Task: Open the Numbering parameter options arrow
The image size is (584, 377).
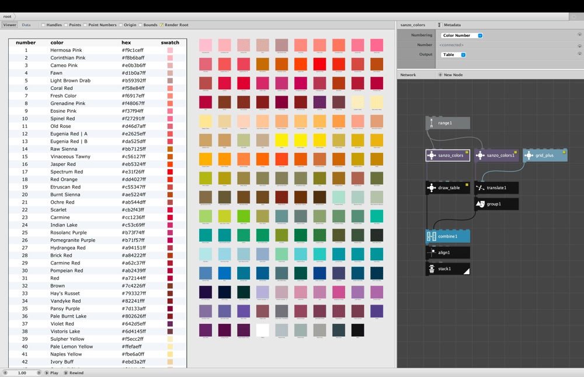Action: [x=579, y=34]
